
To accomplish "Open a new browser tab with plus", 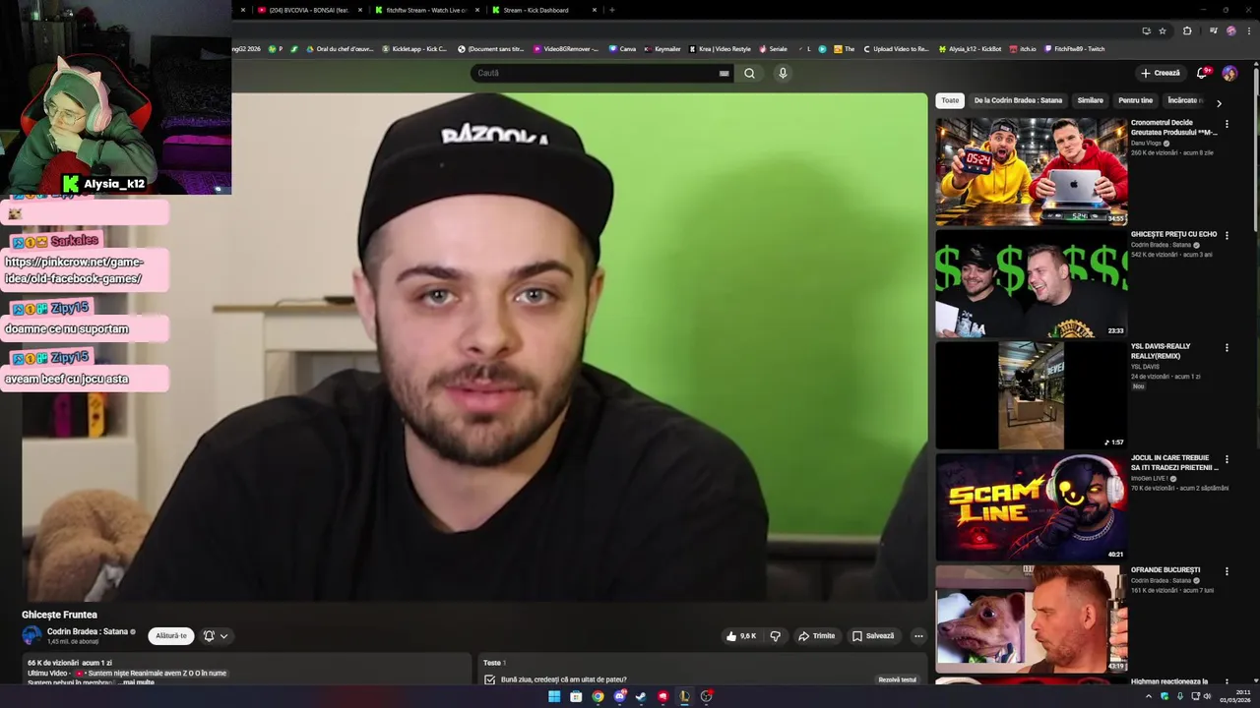I will click(612, 10).
